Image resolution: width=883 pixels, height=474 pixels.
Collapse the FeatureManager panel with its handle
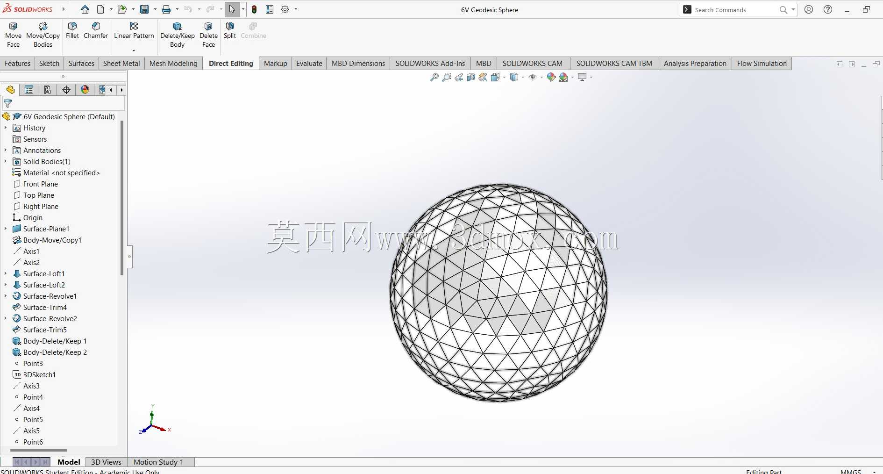coord(129,257)
